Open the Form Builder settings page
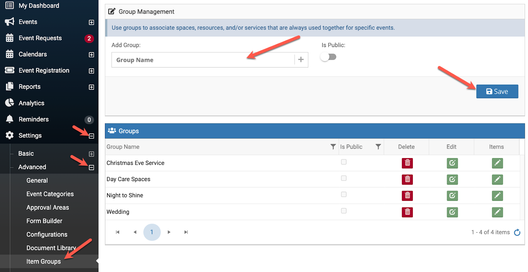The image size is (528, 272). click(x=44, y=221)
